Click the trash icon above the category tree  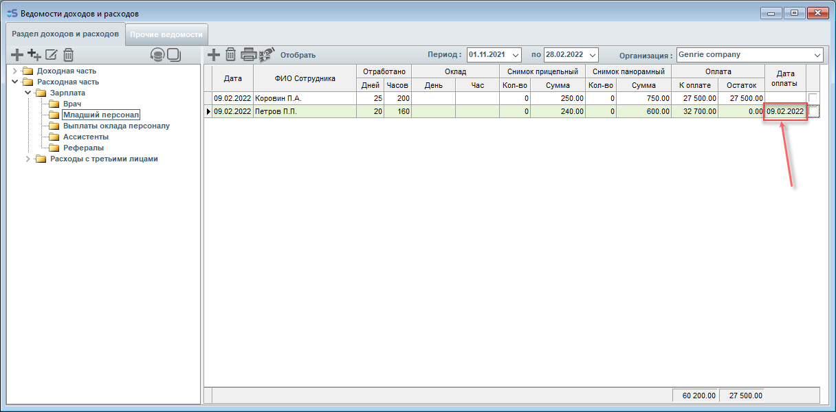pyautogui.click(x=68, y=55)
